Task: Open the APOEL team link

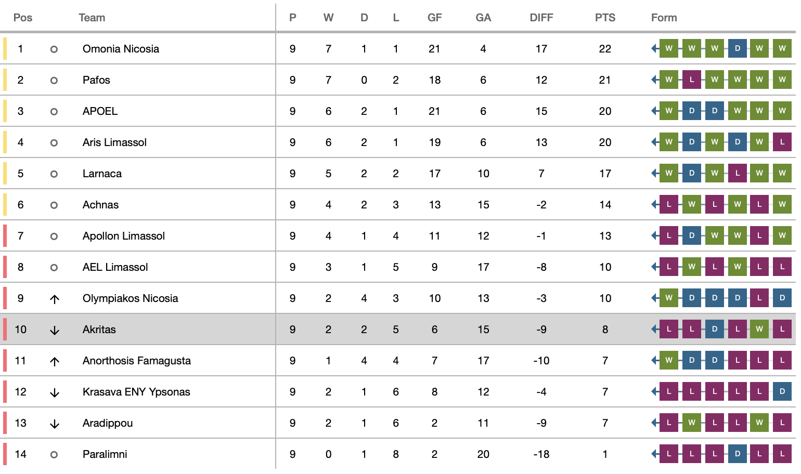Action: (100, 111)
